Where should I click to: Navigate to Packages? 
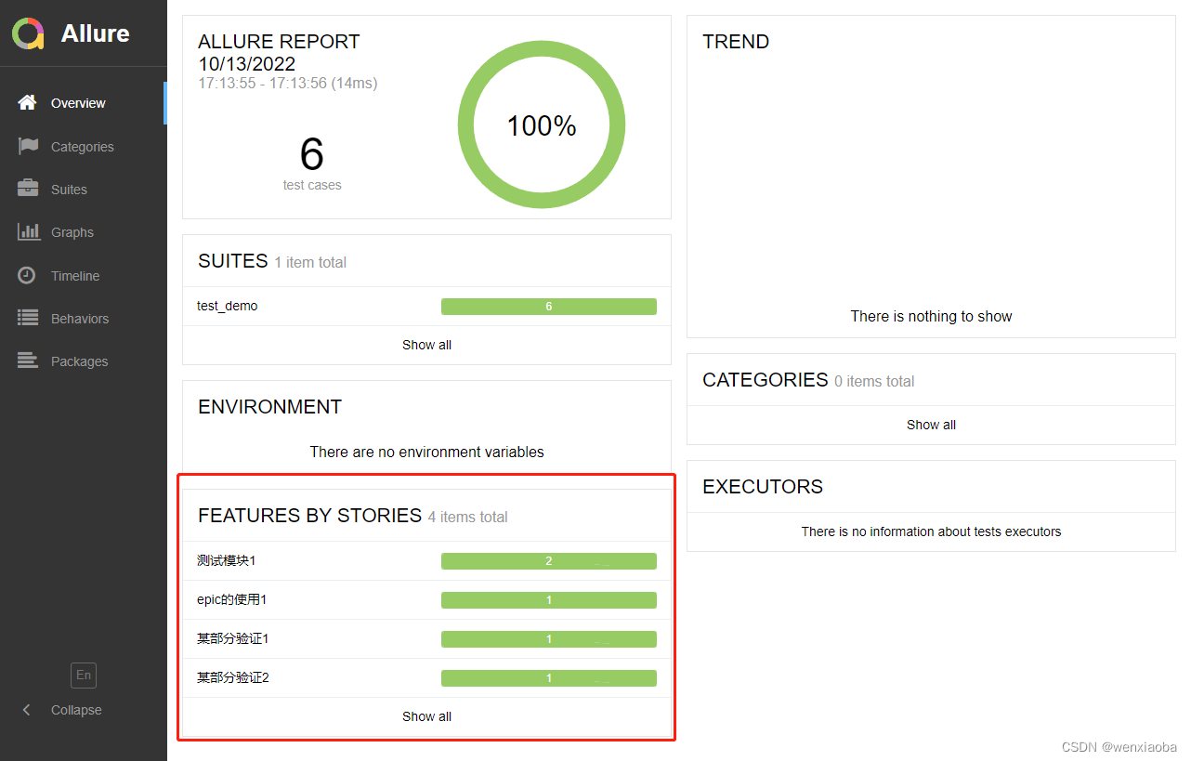[84, 361]
